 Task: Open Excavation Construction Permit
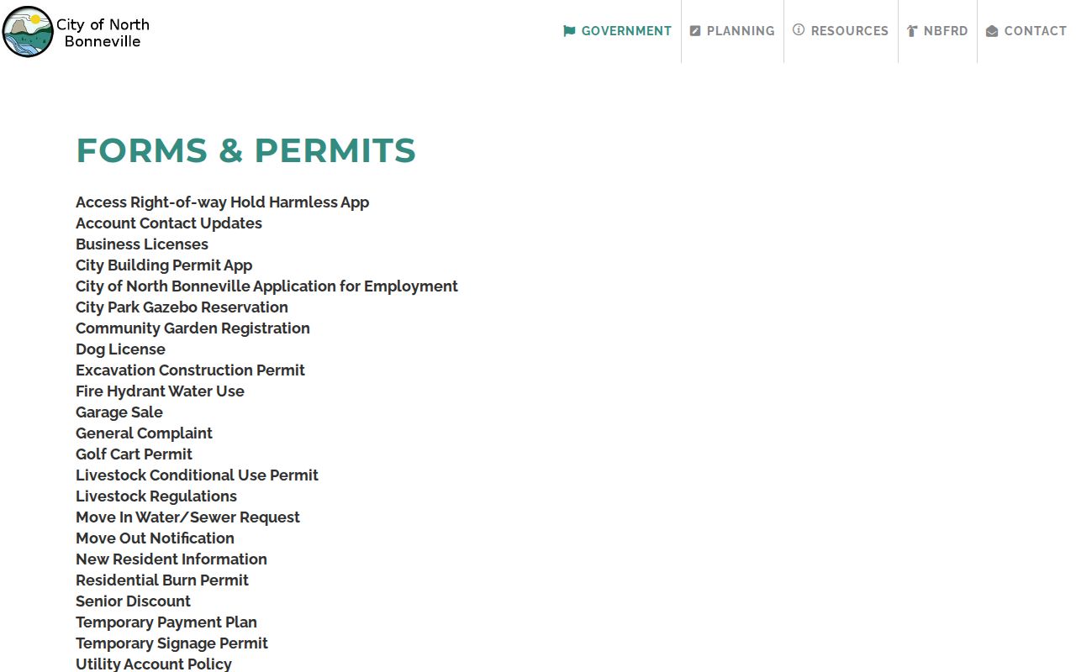click(190, 370)
